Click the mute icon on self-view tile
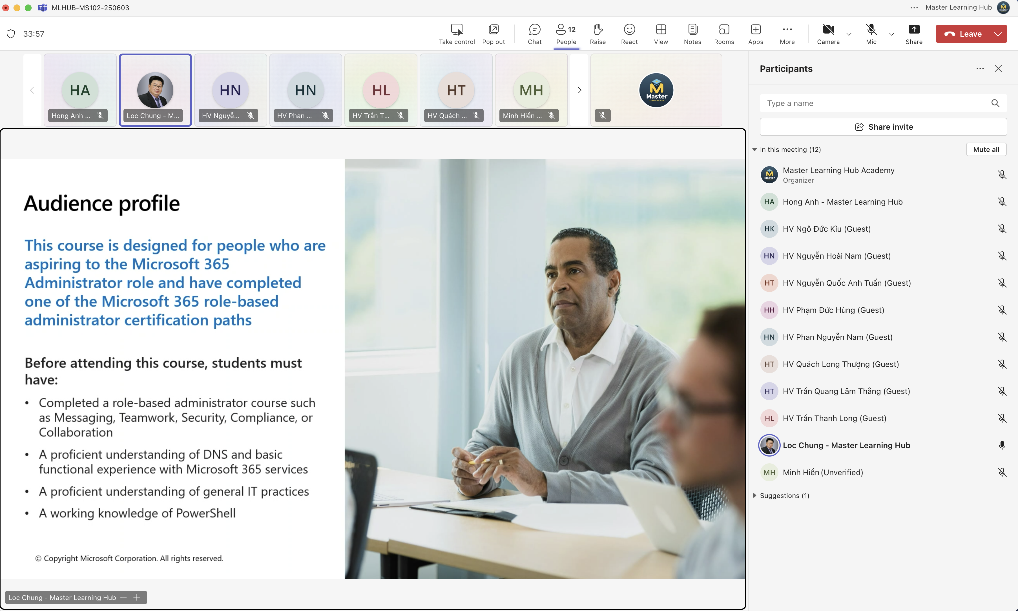Screen dimensions: 1018x611 (x=603, y=116)
